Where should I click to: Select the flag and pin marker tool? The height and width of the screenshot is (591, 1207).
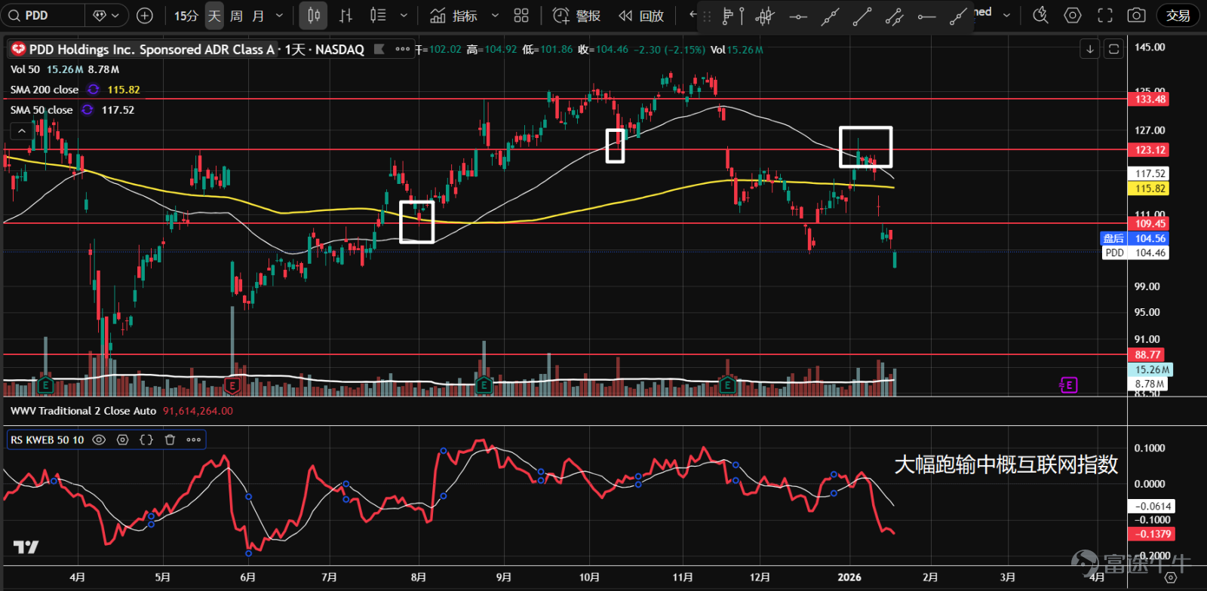coord(732,16)
